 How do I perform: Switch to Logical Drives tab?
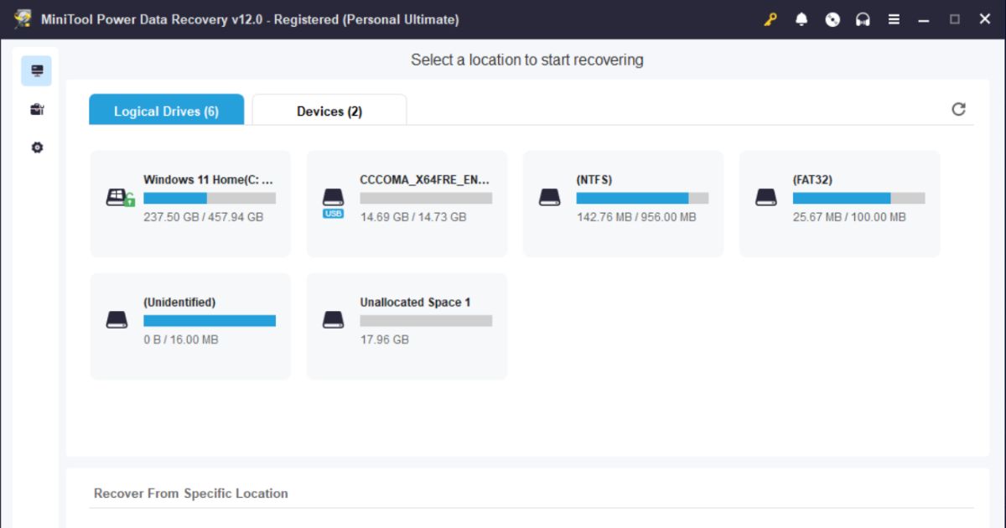(167, 110)
